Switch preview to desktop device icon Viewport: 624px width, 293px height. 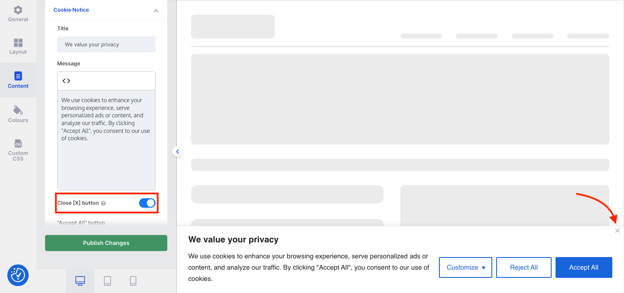click(80, 281)
